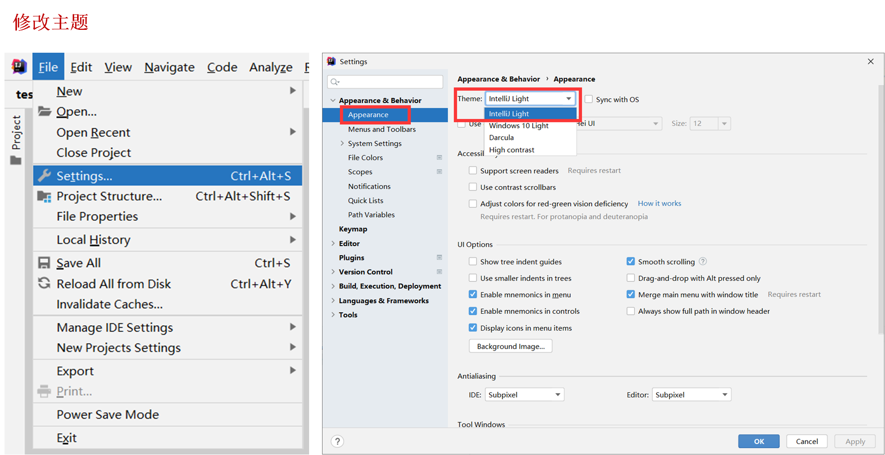Select Darcula theme option
885x455 pixels.
530,138
